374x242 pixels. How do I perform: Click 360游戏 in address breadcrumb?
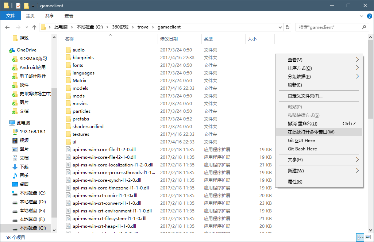[x=120, y=27]
